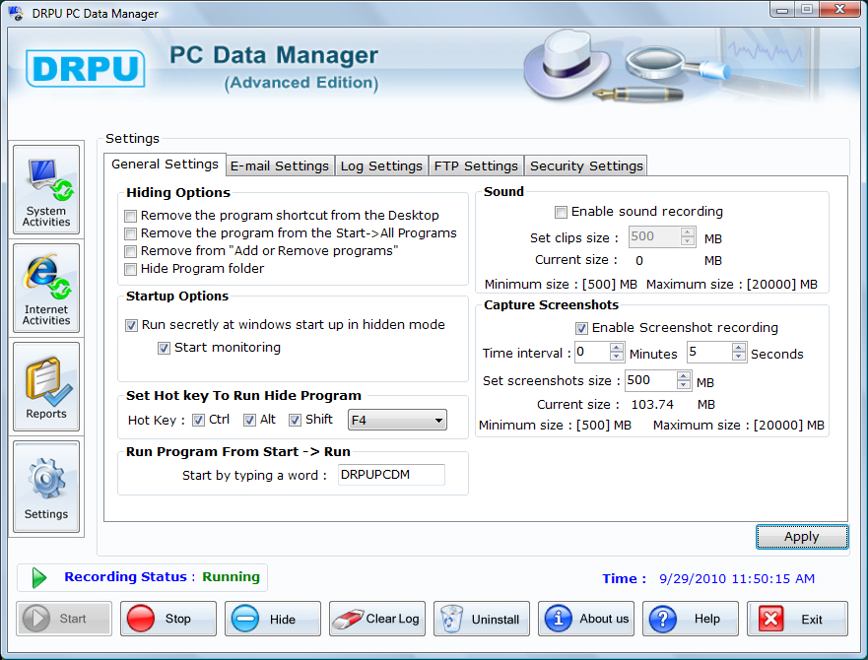Toggle Start monitoring checkbox
Viewport: 868px width, 660px height.
pyautogui.click(x=164, y=349)
